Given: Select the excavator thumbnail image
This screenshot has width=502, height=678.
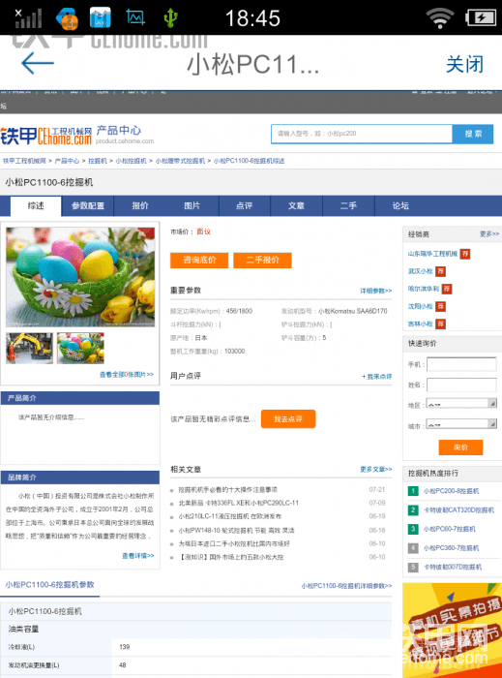Looking at the screenshot, I should (29, 348).
